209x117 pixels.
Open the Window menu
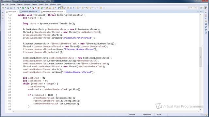(x=53, y=4)
